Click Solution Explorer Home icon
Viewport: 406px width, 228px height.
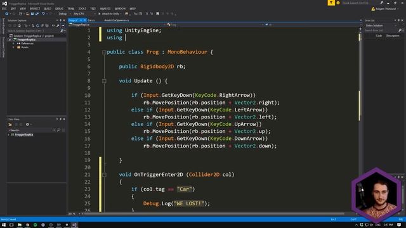(19, 25)
